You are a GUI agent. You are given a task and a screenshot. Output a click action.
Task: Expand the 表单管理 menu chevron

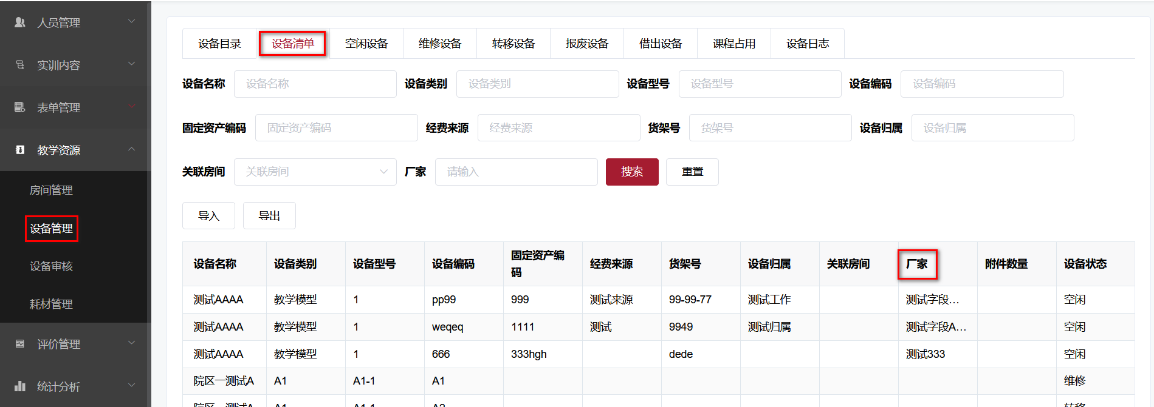131,107
